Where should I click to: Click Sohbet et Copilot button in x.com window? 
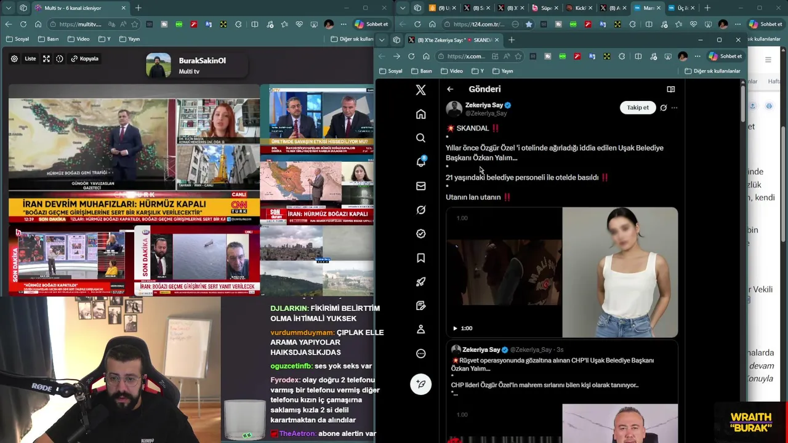[726, 56]
